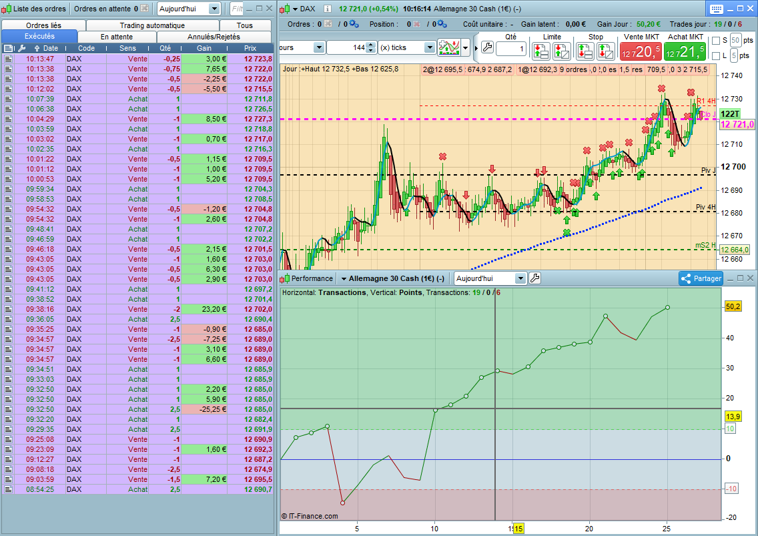
Task: Switch to Trading automatique tab
Action: 152,25
